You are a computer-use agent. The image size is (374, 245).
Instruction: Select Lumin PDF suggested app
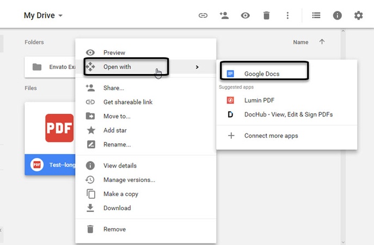[x=259, y=100]
